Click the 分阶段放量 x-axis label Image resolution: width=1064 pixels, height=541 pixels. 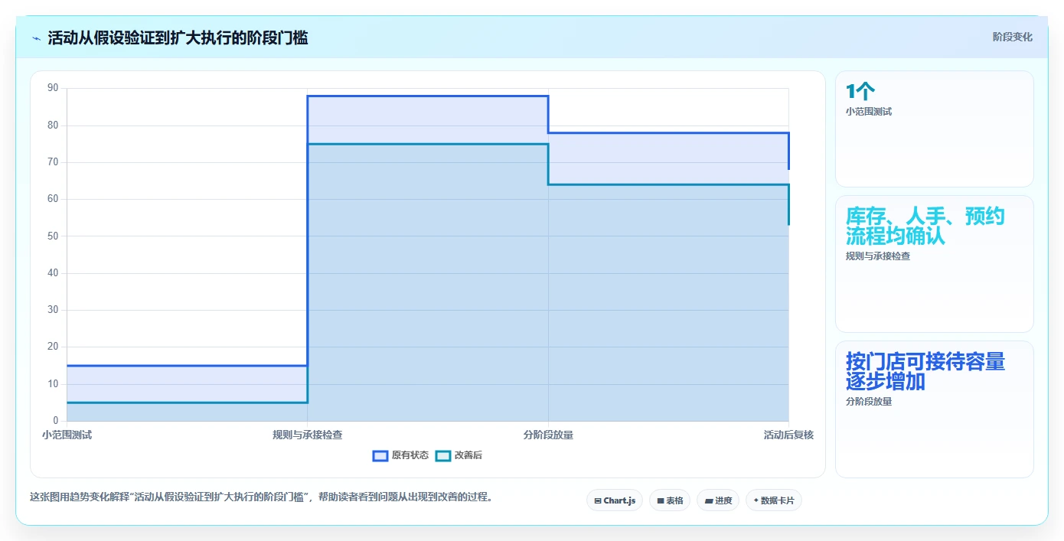[548, 435]
